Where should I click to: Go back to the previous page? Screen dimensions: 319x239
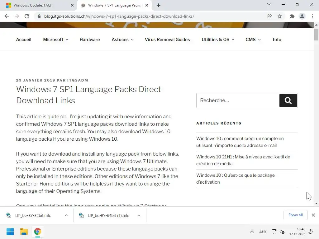click(x=7, y=16)
